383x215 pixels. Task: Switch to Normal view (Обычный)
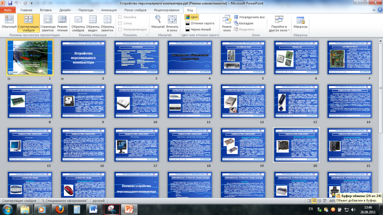(x=9, y=22)
